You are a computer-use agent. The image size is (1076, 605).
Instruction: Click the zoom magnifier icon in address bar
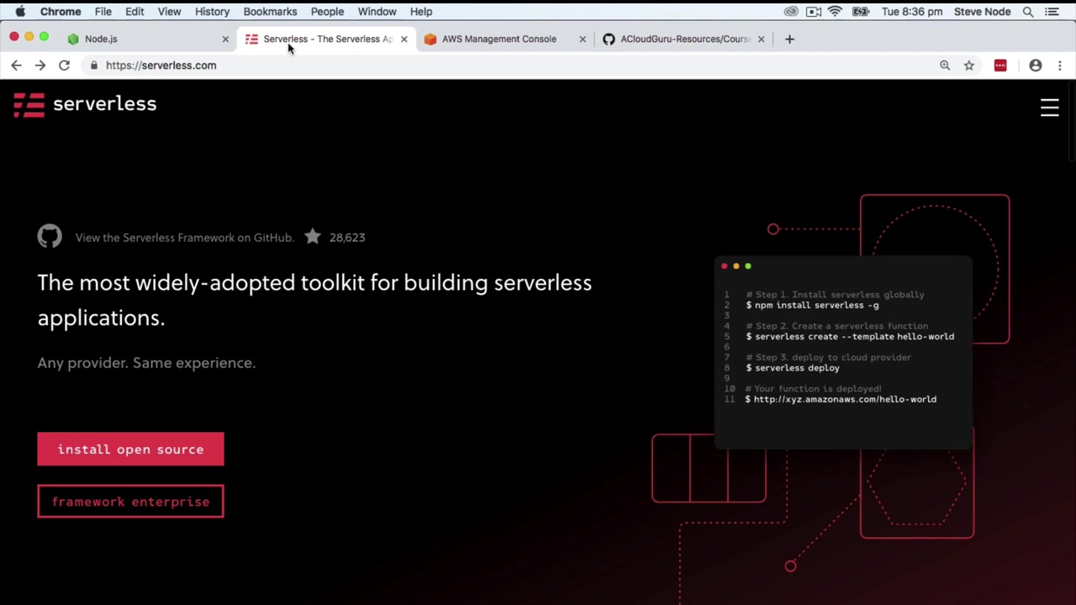pos(945,66)
